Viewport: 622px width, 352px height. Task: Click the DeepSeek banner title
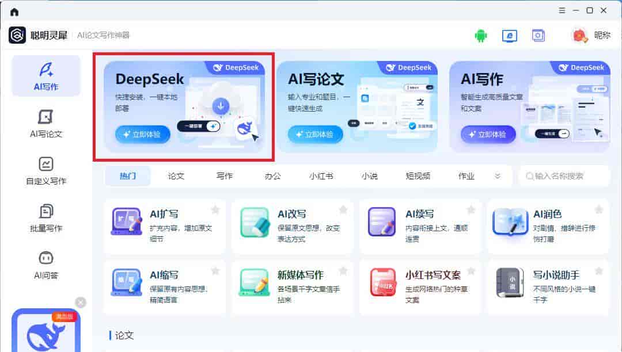click(x=150, y=79)
